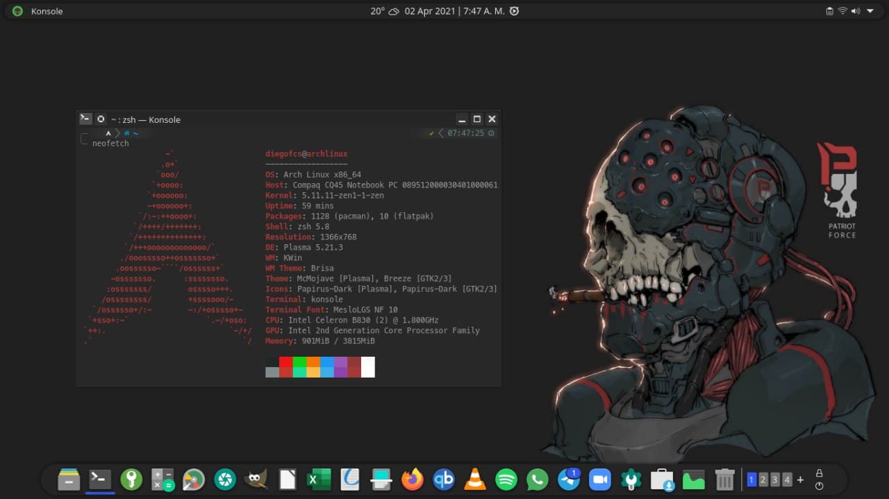
Task: Launch Zoom from the dock
Action: click(599, 480)
